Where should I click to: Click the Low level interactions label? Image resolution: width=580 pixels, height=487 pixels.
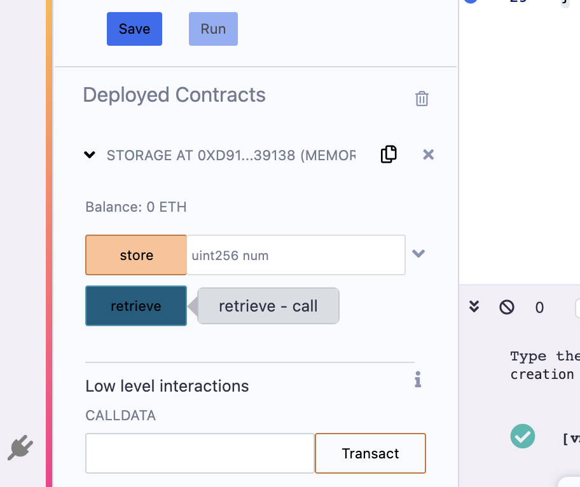167,386
